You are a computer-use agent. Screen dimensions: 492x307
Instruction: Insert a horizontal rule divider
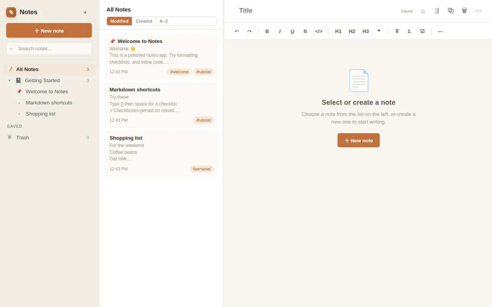pos(440,31)
